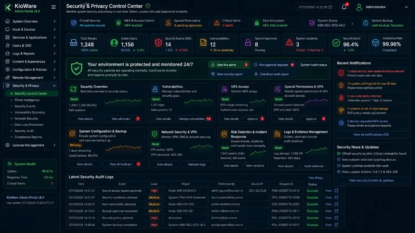Image resolution: width=415 pixels, height=233 pixels.
Task: Expand Kiosk & Devices chevron
Action: [54, 30]
